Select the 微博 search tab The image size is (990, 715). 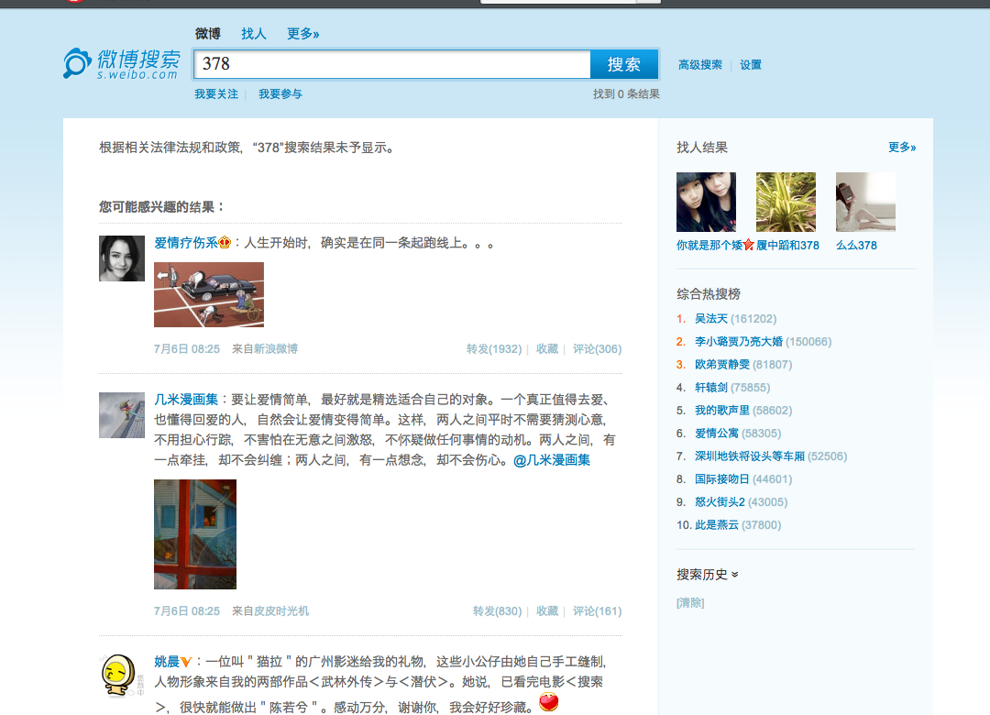click(x=208, y=34)
